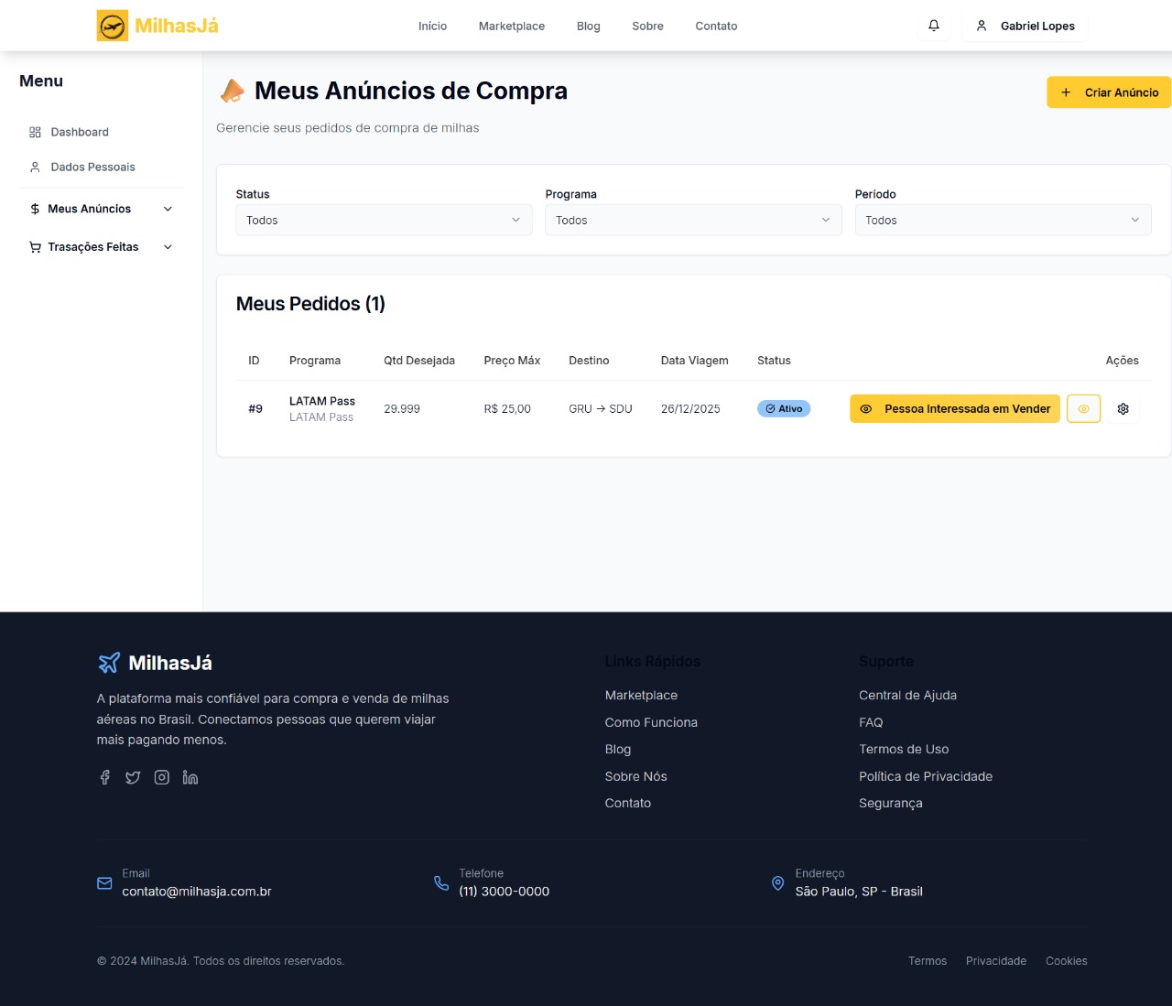Open the Programa filter dropdown
The height and width of the screenshot is (1006, 1172).
tap(692, 221)
